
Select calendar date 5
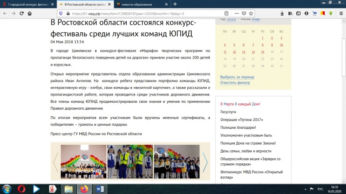click(234, 45)
